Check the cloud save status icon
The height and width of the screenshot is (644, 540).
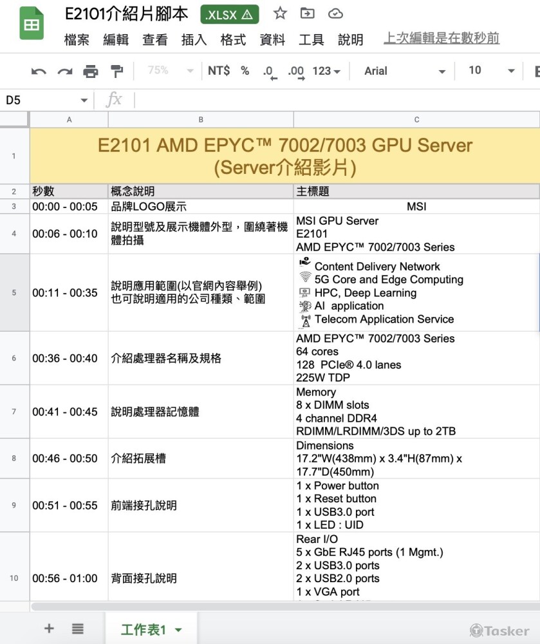[335, 14]
